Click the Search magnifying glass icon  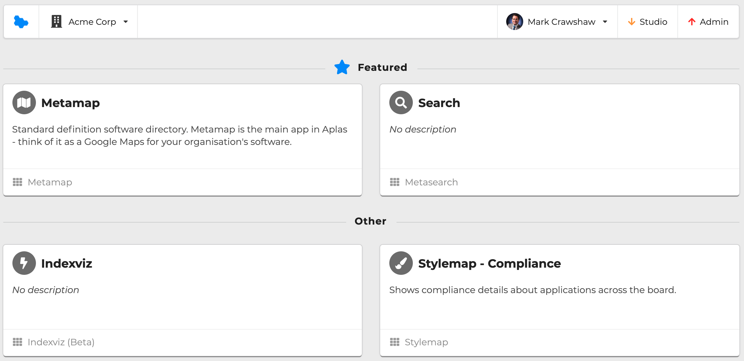pos(401,102)
